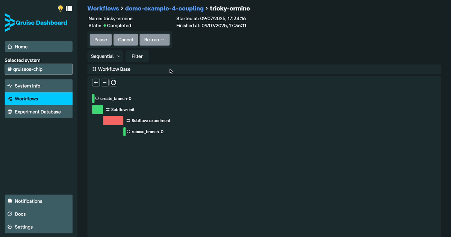451x237 pixels.
Task: Open the qruiseos-chip system selector
Action: click(x=38, y=69)
